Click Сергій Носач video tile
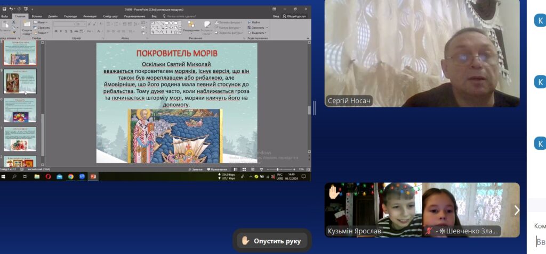This screenshot has height=254, width=546. pos(422,54)
